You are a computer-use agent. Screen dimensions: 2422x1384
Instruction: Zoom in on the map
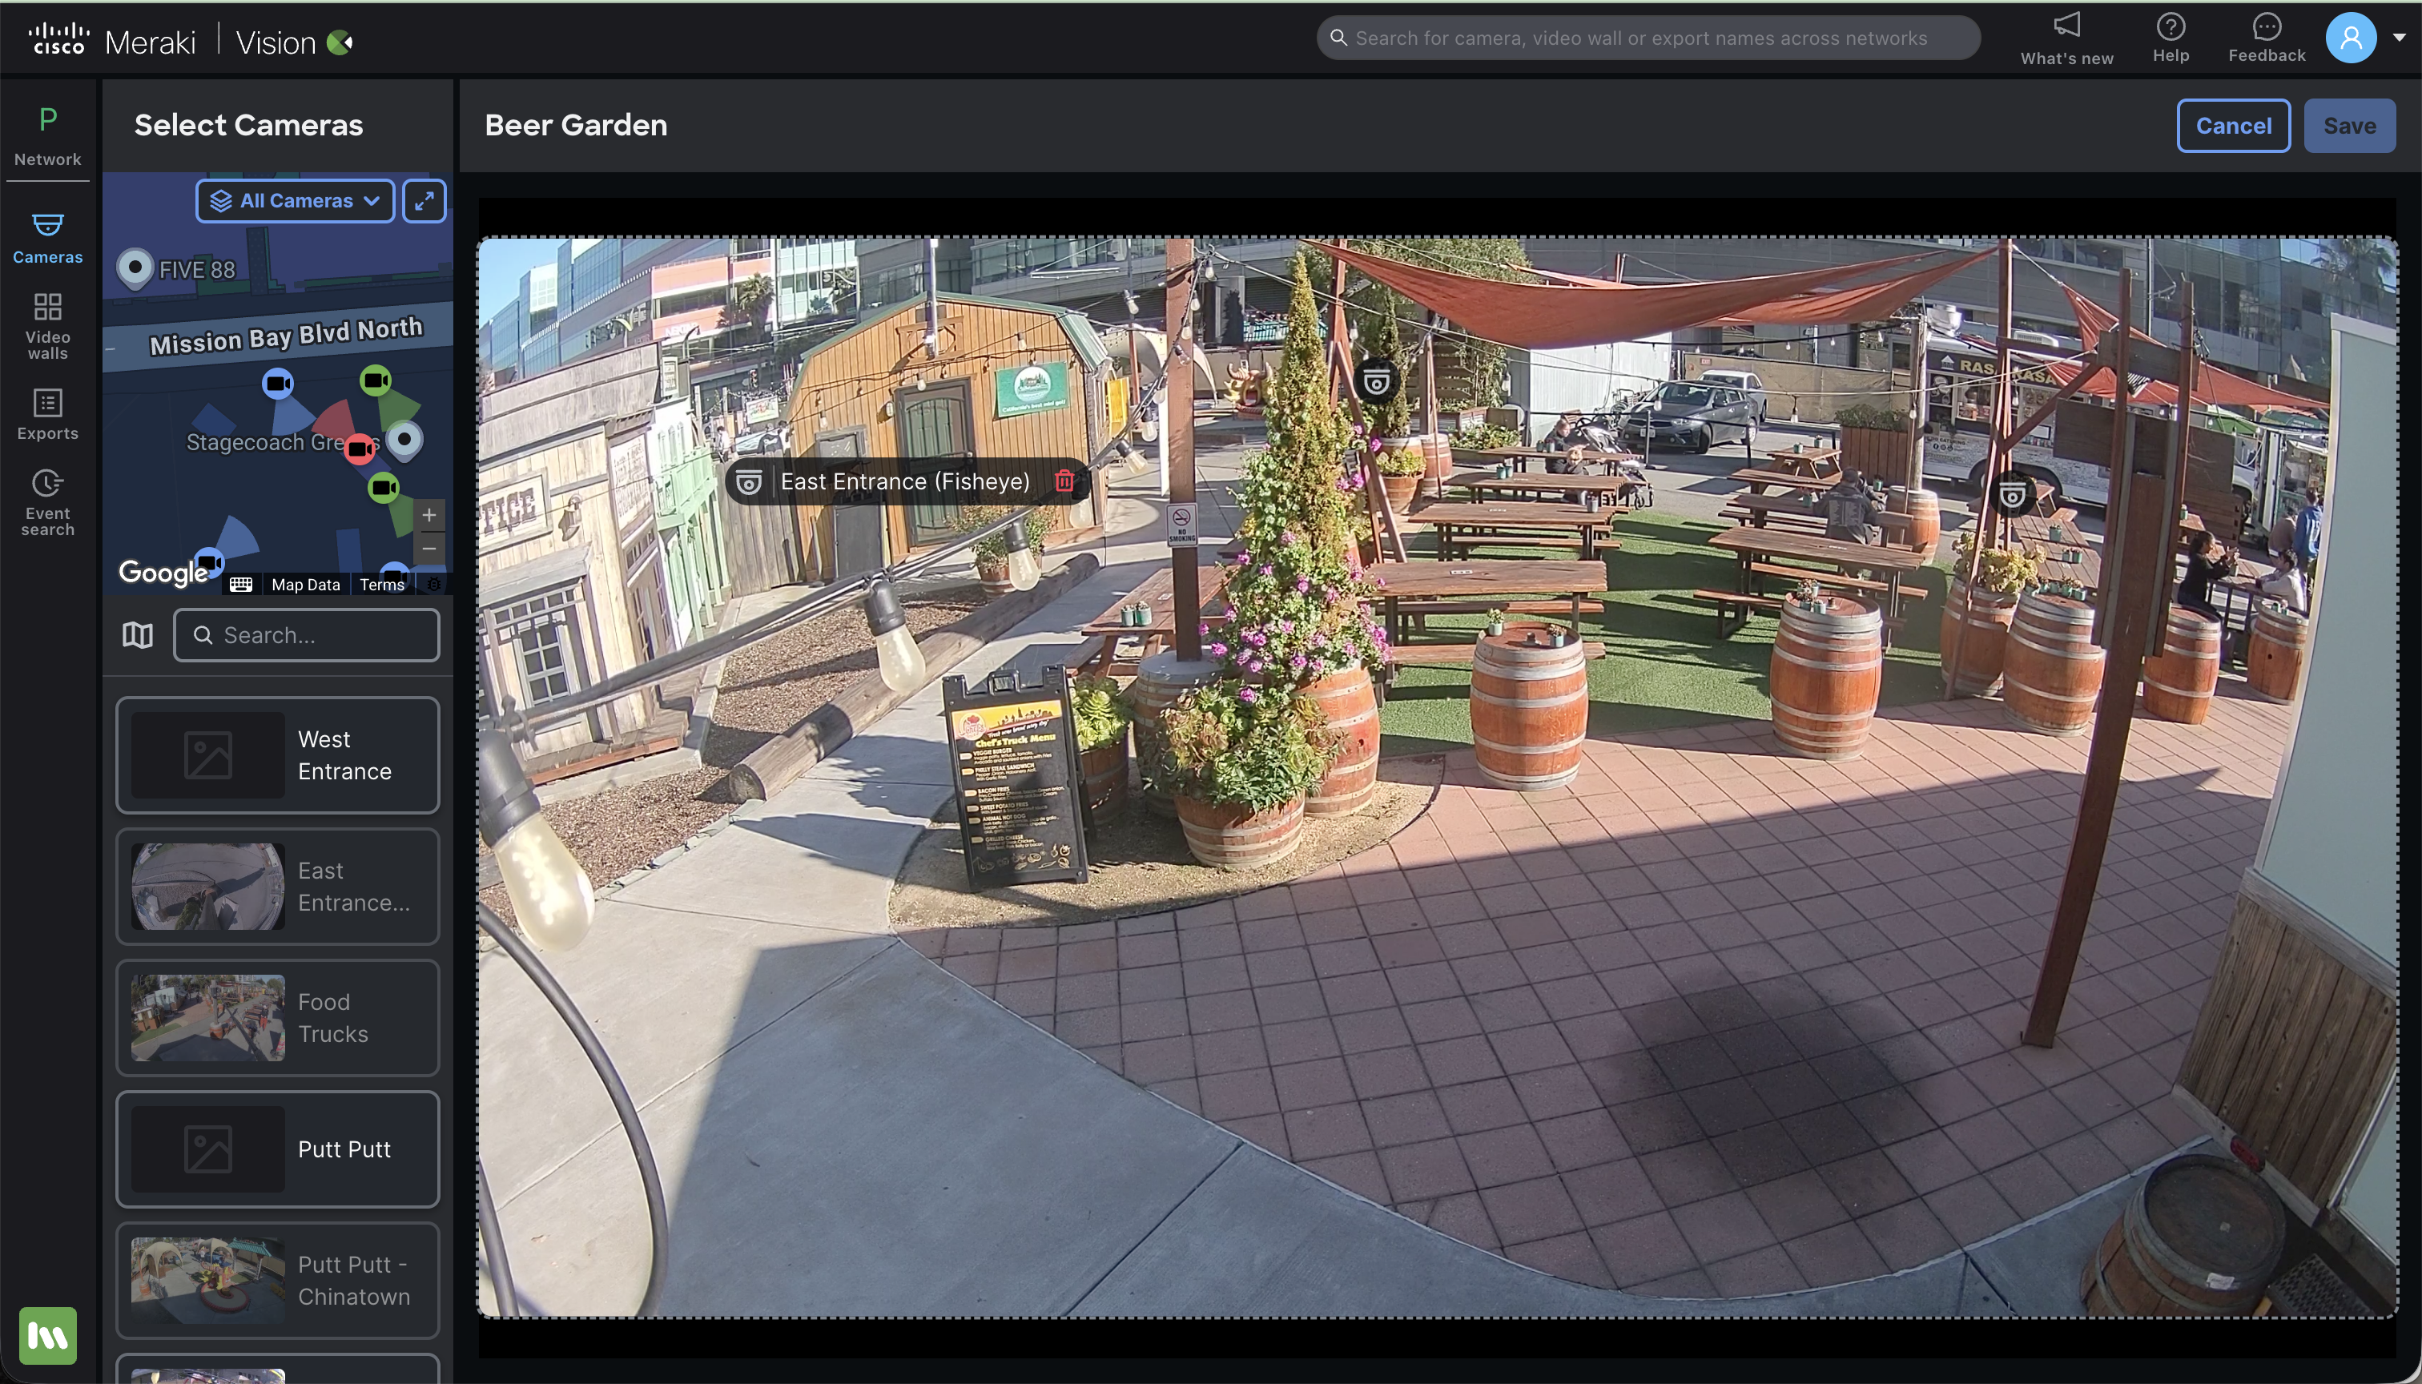coord(429,515)
